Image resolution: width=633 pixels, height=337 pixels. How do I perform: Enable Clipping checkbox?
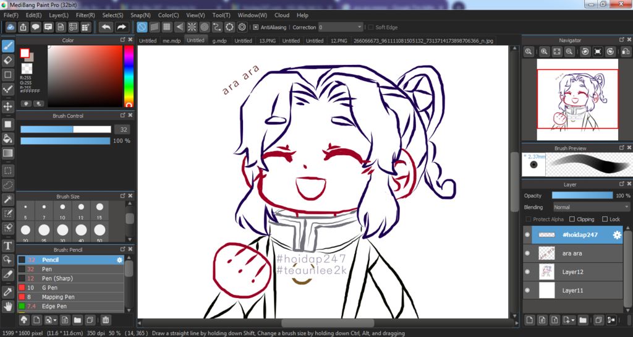pyautogui.click(x=572, y=219)
